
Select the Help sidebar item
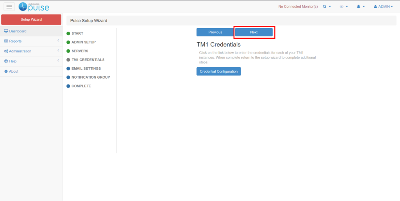(31, 61)
